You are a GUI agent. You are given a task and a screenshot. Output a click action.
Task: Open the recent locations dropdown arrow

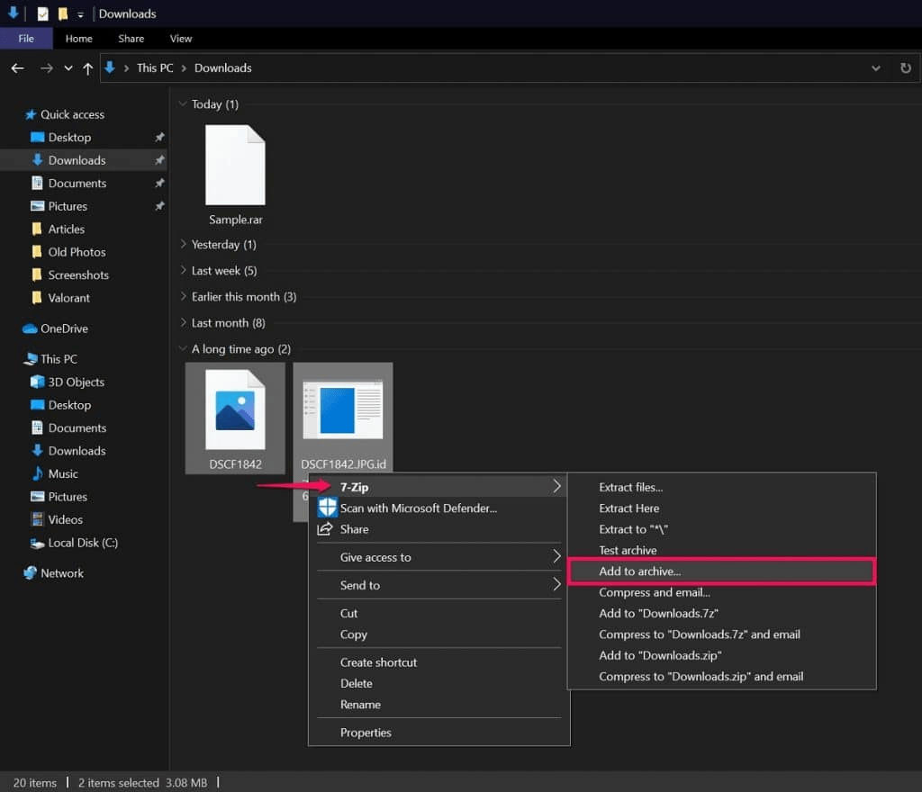68,68
